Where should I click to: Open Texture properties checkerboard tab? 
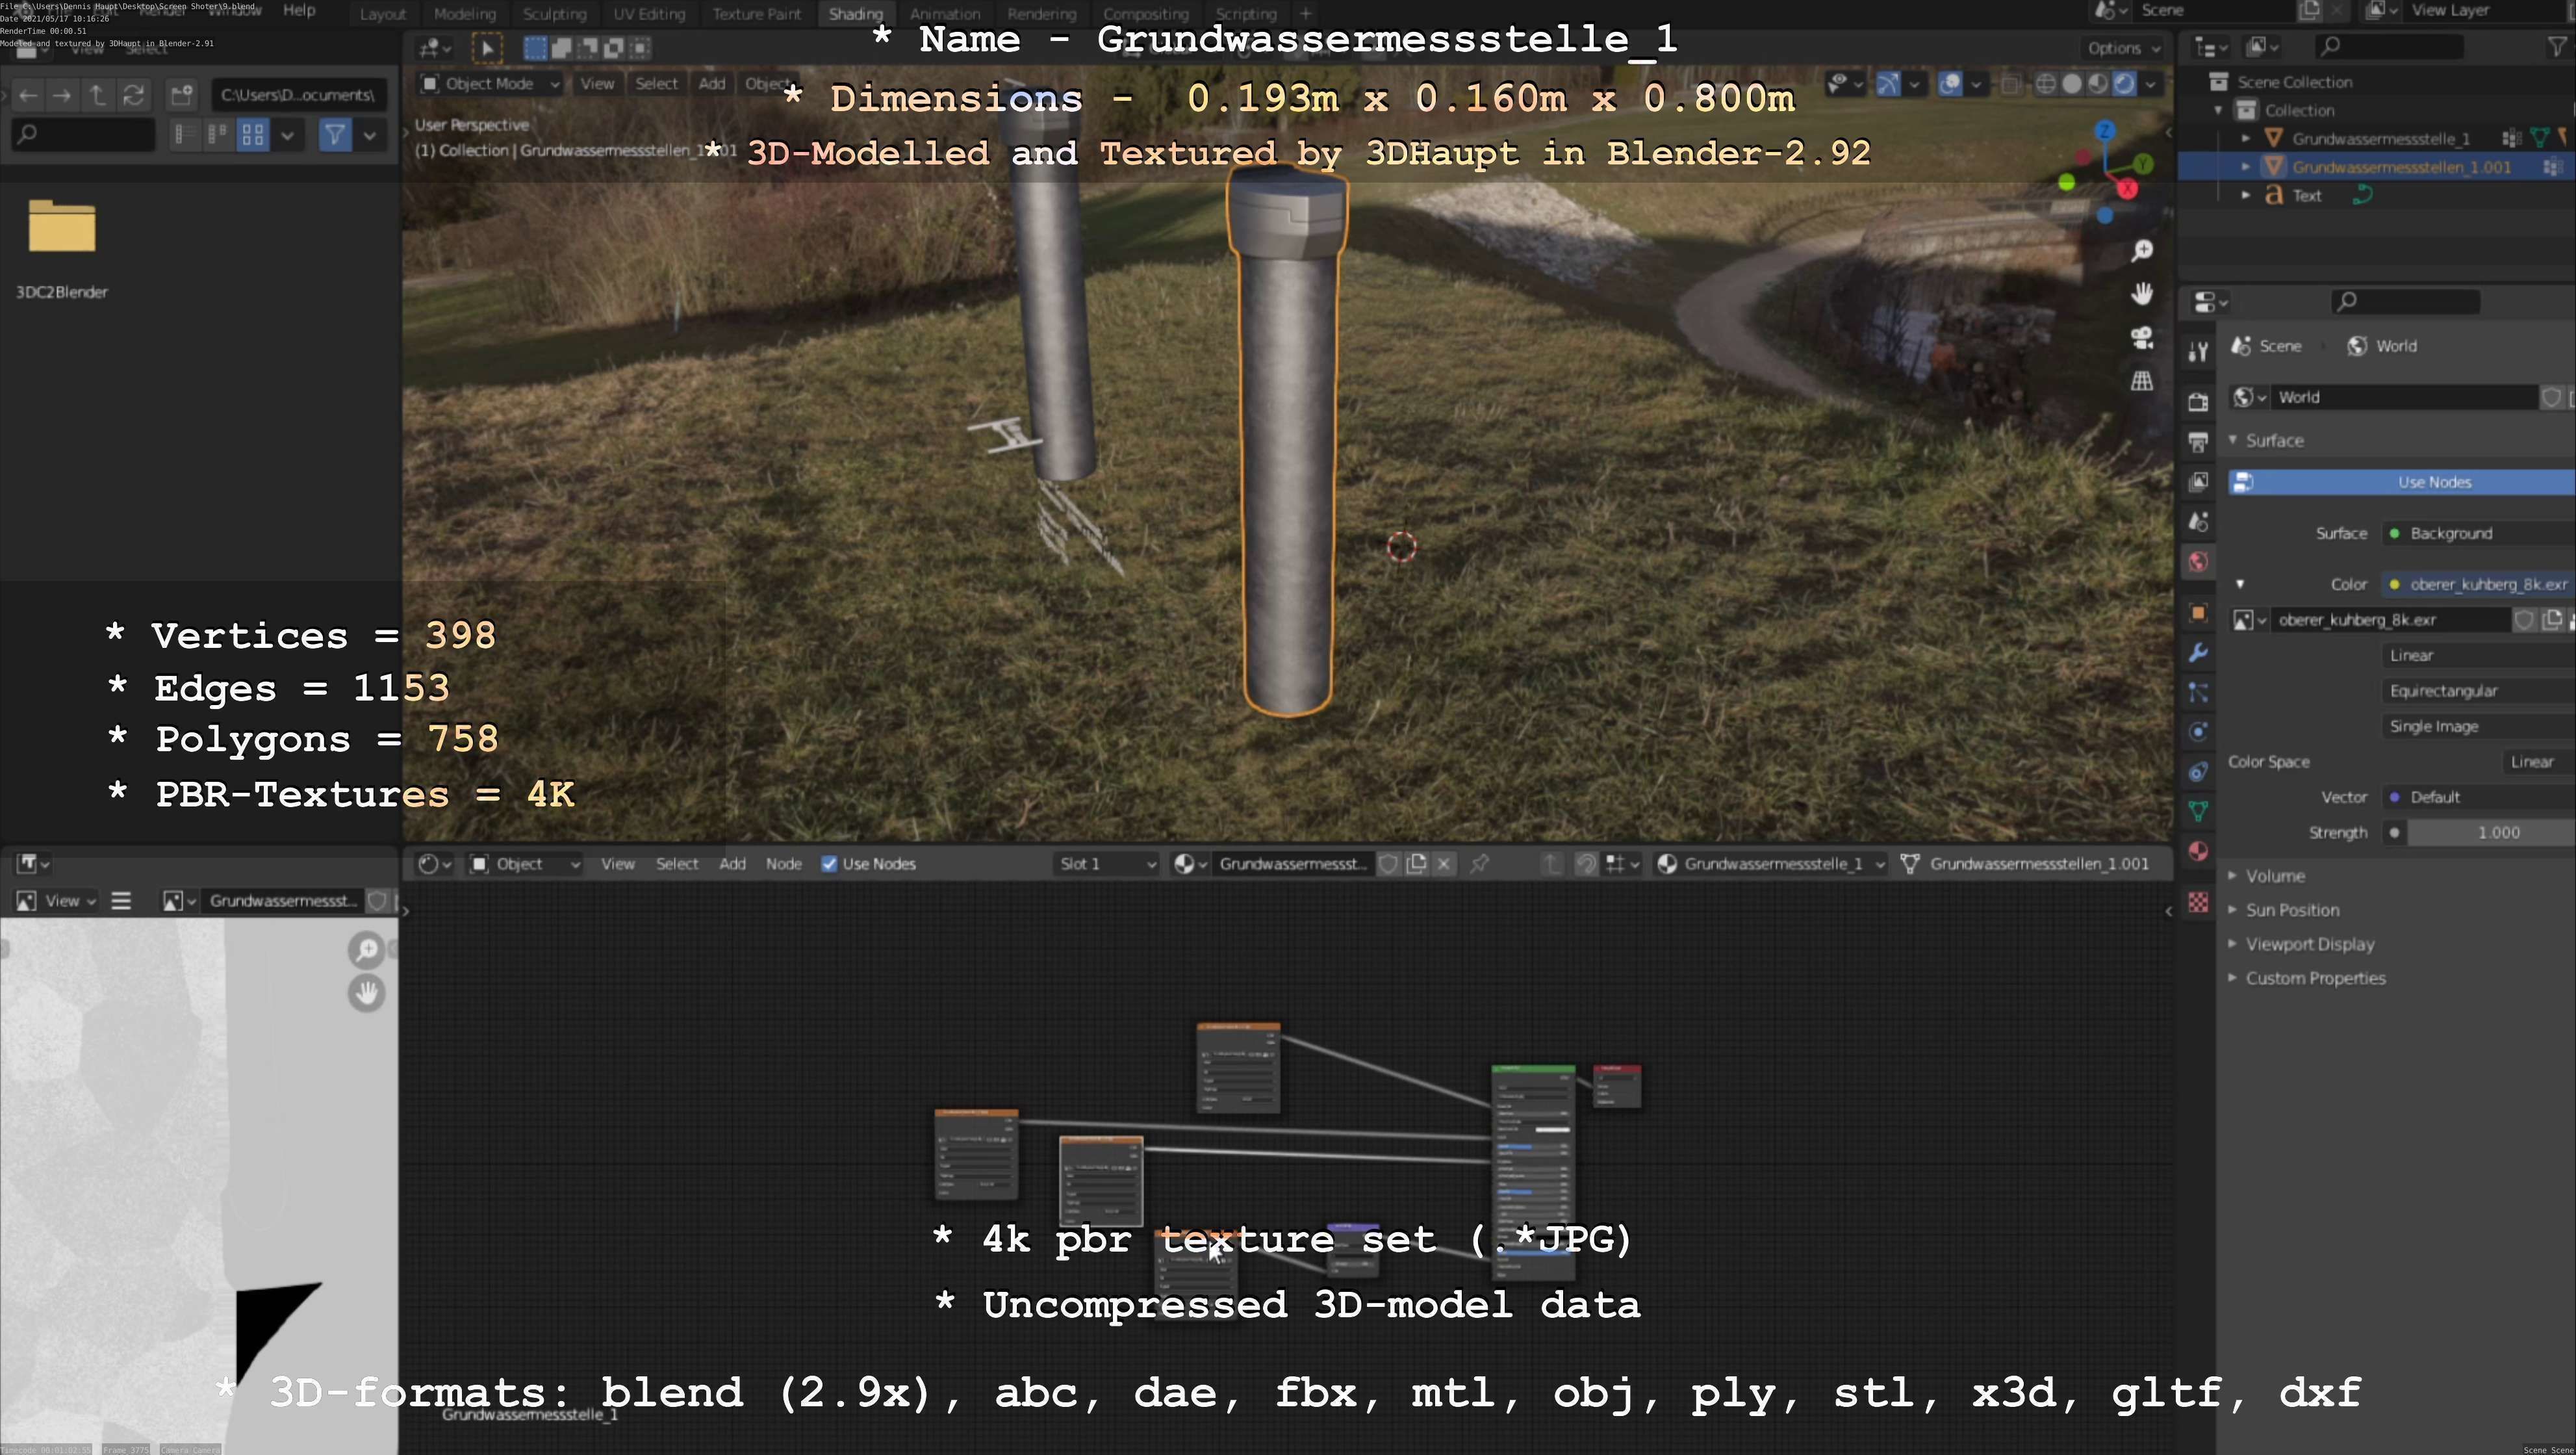tap(2198, 903)
